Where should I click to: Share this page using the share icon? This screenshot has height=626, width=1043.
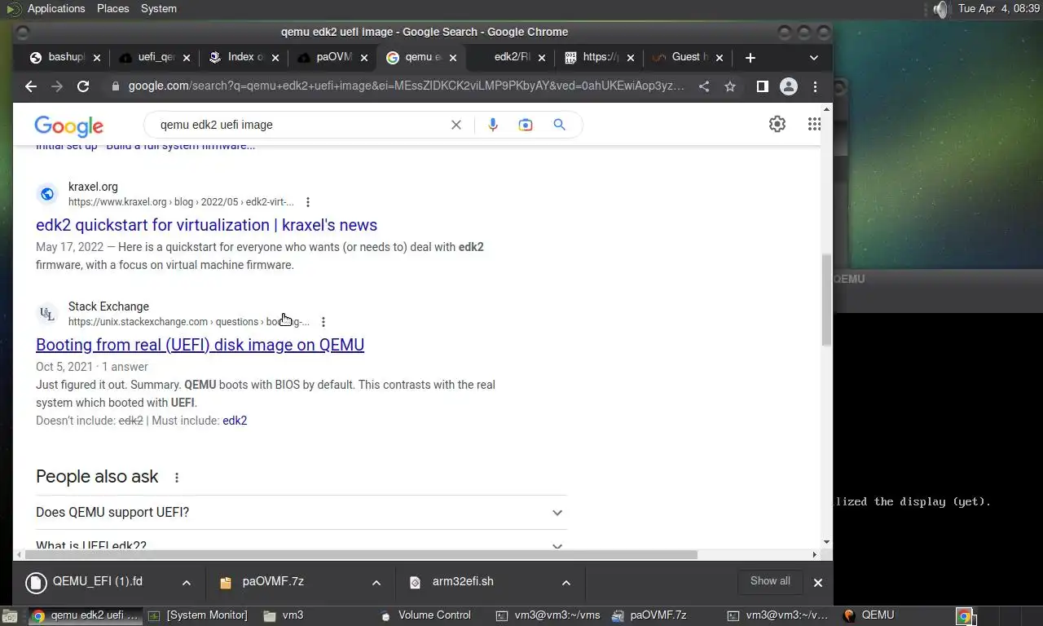[x=704, y=86]
